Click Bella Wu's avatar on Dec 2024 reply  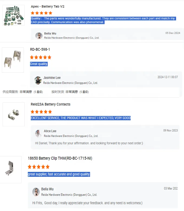pos(39,36)
